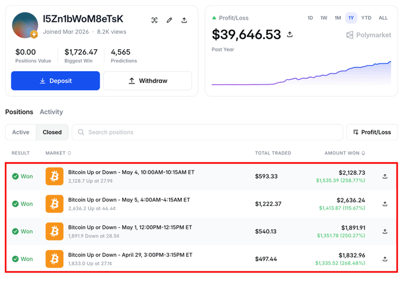Share the $39,646.53 profit figure
The width and height of the screenshot is (403, 283).
pyautogui.click(x=290, y=34)
